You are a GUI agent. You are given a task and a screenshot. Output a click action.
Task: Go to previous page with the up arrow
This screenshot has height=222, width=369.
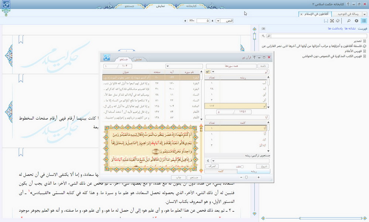pos(185,21)
